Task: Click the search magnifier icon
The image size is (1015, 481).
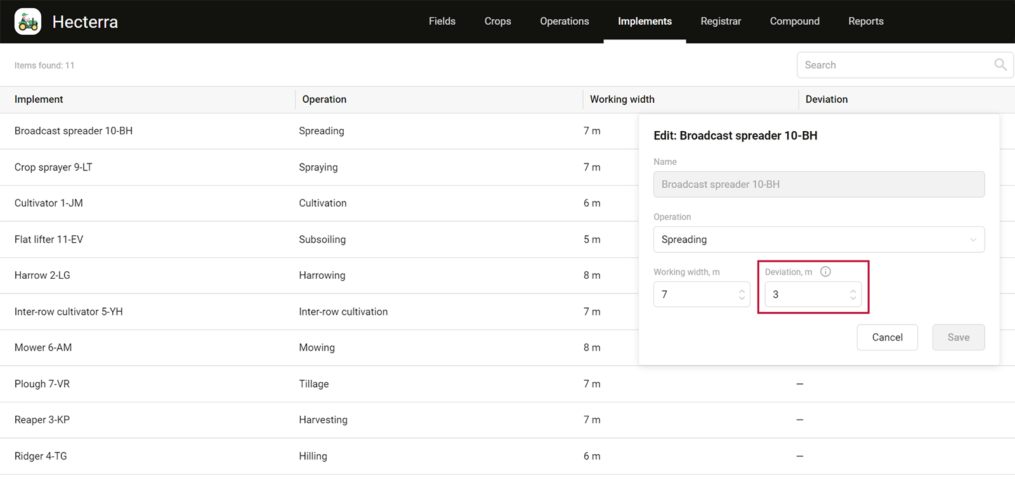Action: 1000,65
